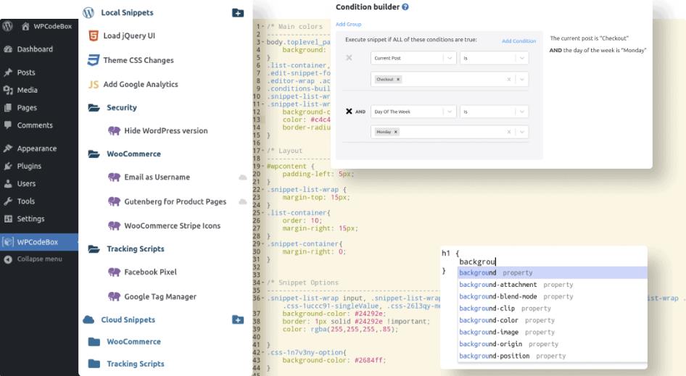Click the WordPress logo in admin bar

tap(7, 26)
